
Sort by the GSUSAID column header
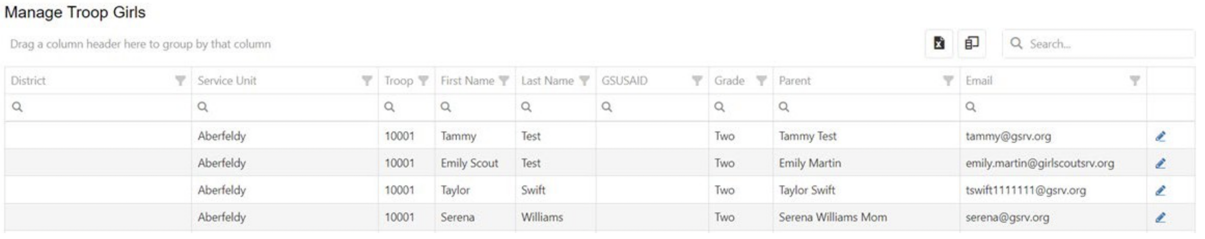pyautogui.click(x=625, y=81)
